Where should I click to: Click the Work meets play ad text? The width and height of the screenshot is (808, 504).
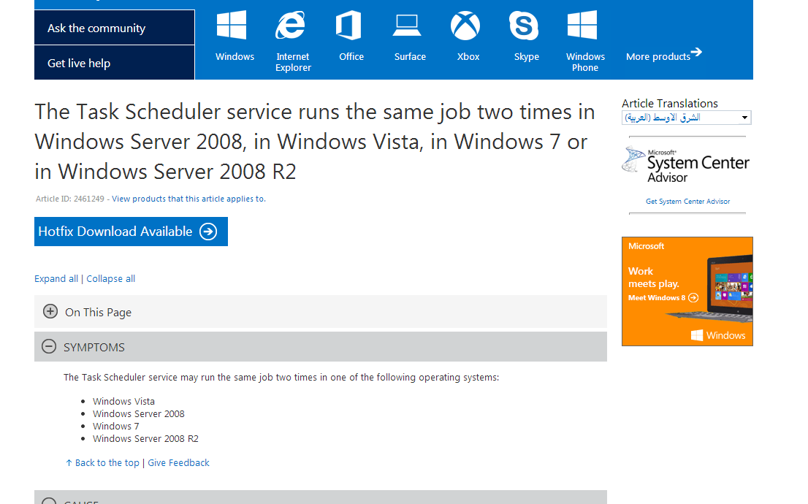coord(653,278)
